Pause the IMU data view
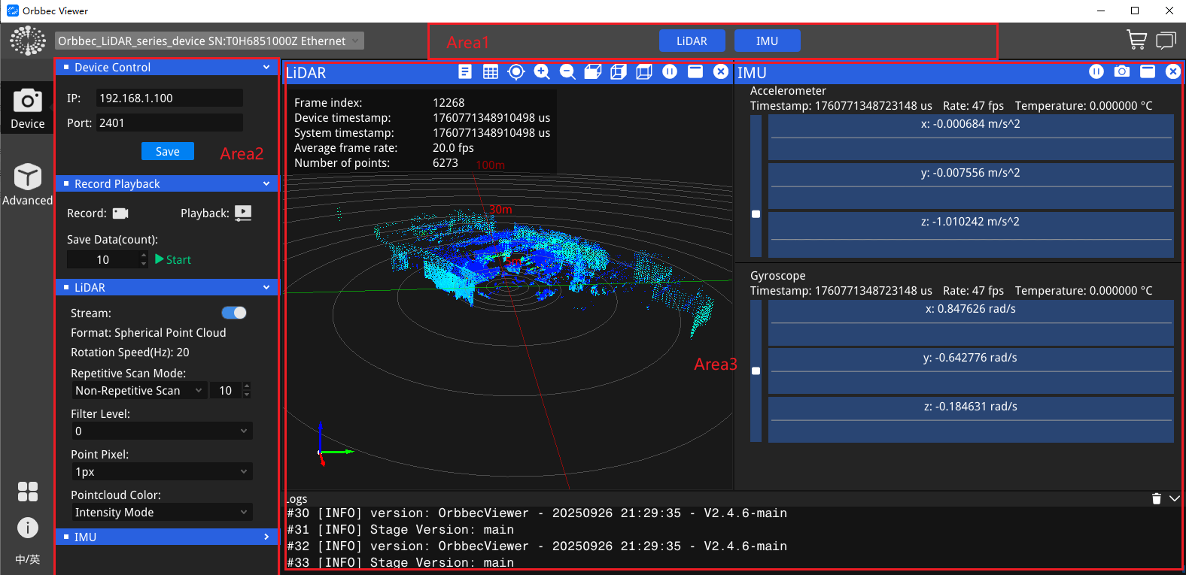 click(x=1096, y=71)
